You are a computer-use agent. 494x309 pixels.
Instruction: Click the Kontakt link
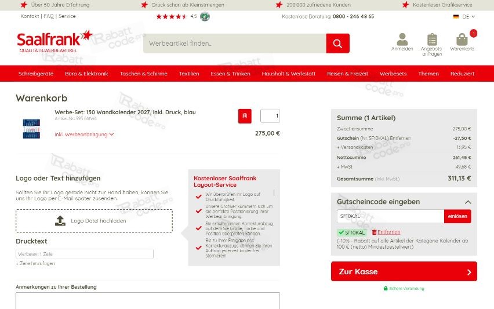[x=30, y=16]
